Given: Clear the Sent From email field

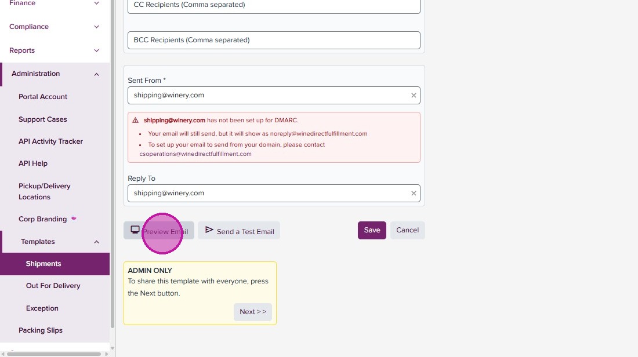Looking at the screenshot, I should [x=414, y=96].
